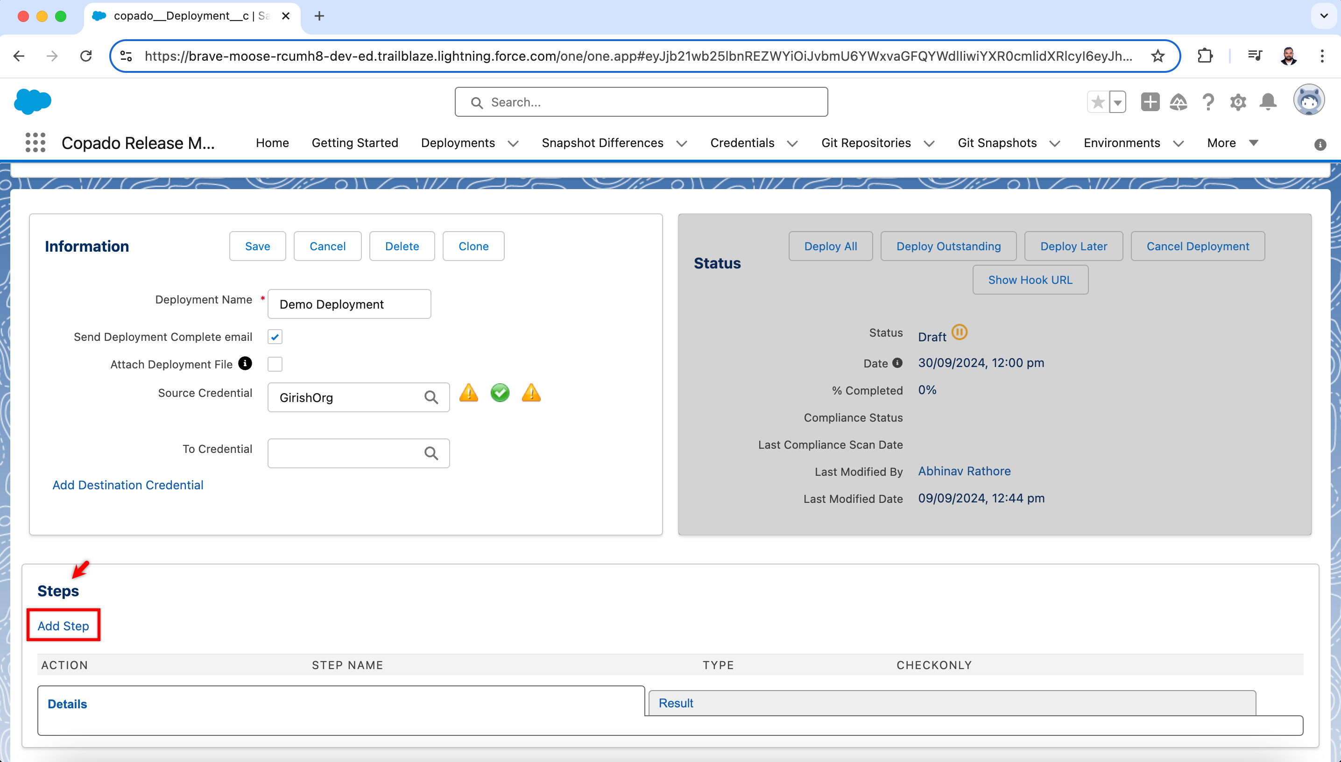Uncheck Send Deployment Complete email checkbox
Viewport: 1341px width, 762px height.
(275, 337)
